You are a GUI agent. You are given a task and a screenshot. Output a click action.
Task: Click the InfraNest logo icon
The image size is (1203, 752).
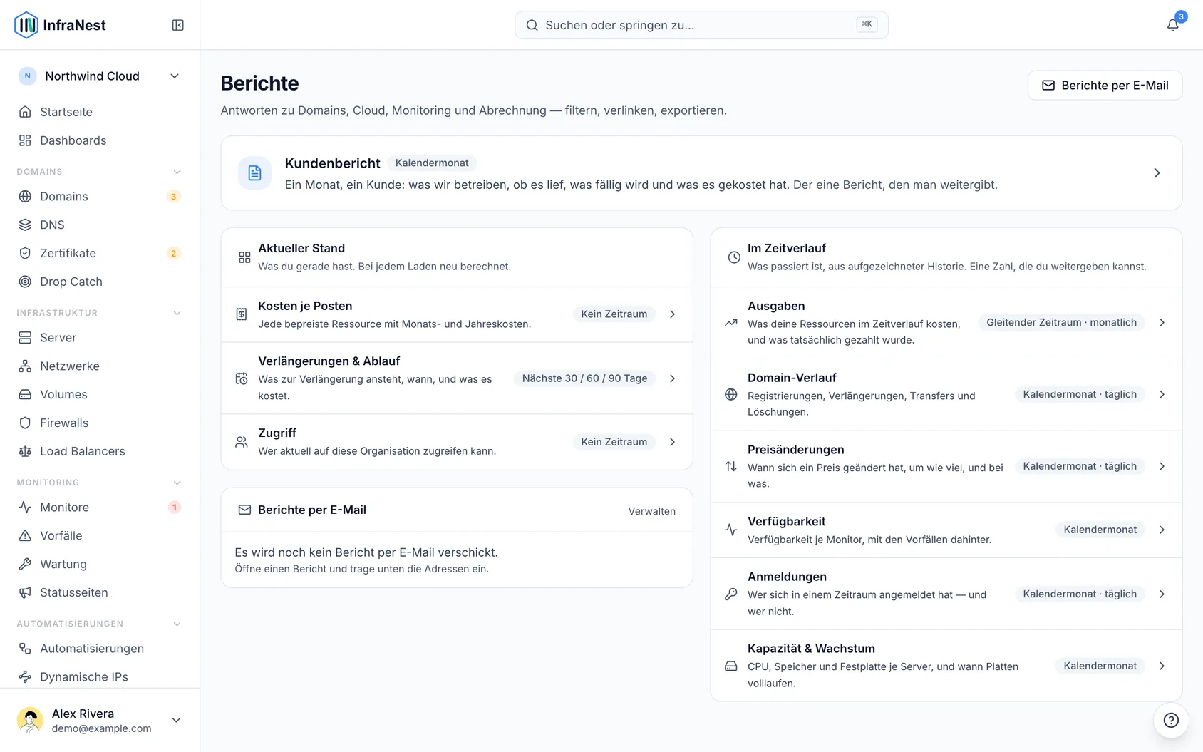pos(26,25)
